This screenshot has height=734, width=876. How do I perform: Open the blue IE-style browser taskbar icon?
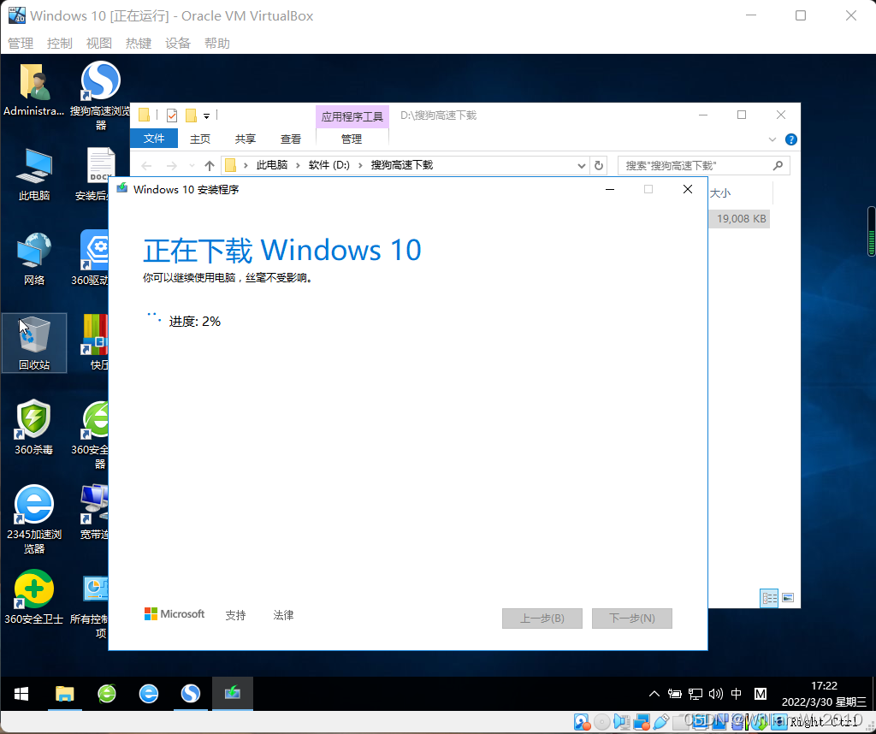pos(149,694)
